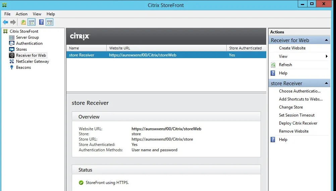Toggle the Show/Hide Action Pane icon

50,22
